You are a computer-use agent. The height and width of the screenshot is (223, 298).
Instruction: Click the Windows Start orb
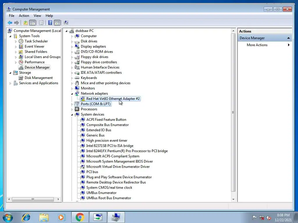(x=8, y=217)
